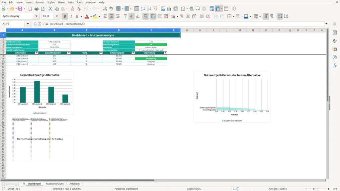Open Find and Replace tool
340x191 pixels.
click(105, 9)
